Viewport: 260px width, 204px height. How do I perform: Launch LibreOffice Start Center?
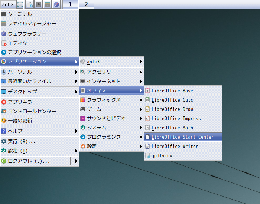coord(183,137)
